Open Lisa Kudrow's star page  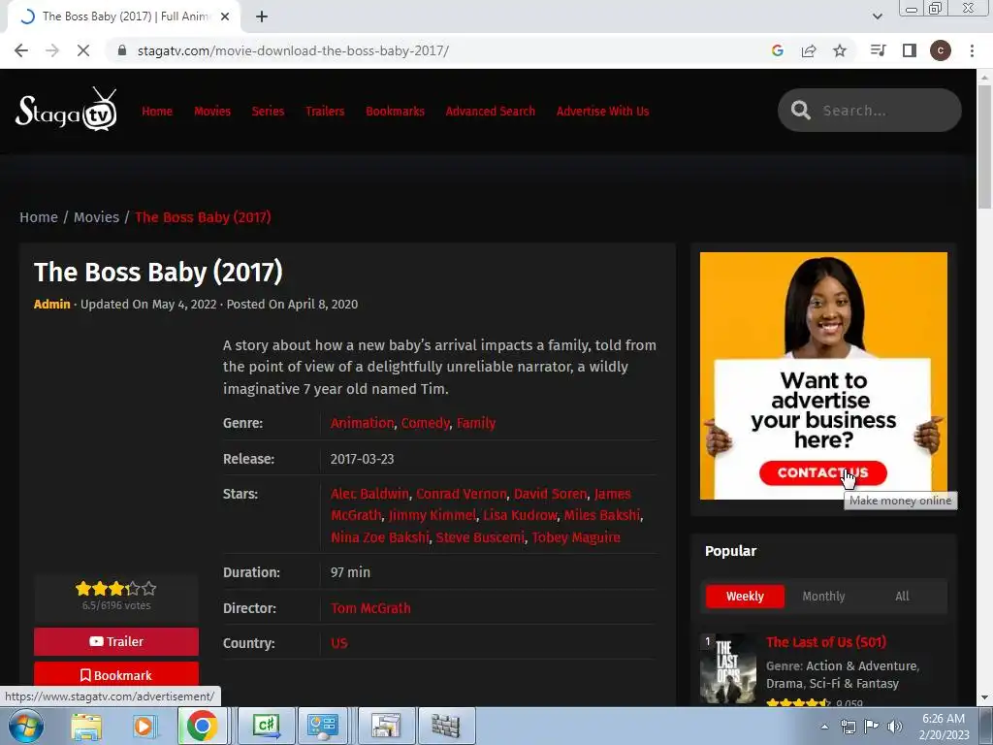click(x=520, y=516)
